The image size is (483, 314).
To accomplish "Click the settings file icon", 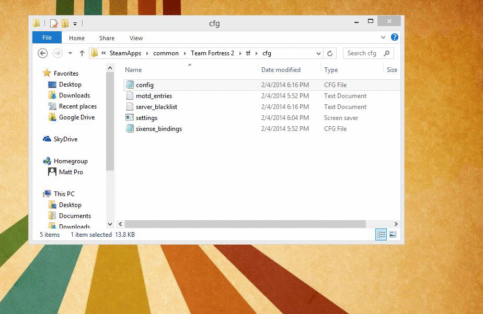I will 130,117.
